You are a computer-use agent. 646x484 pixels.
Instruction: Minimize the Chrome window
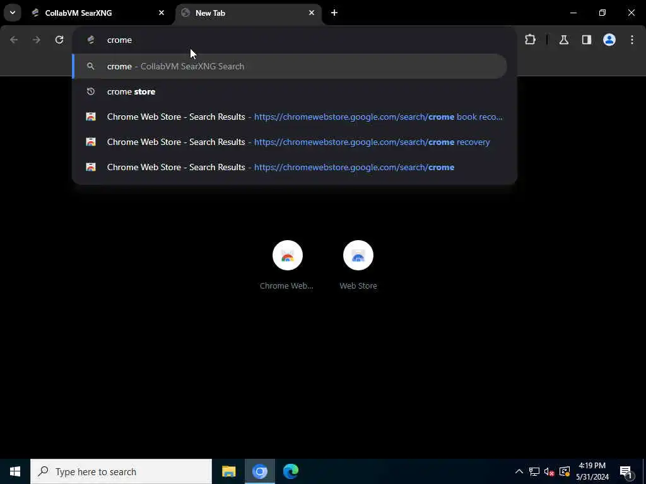pos(573,13)
